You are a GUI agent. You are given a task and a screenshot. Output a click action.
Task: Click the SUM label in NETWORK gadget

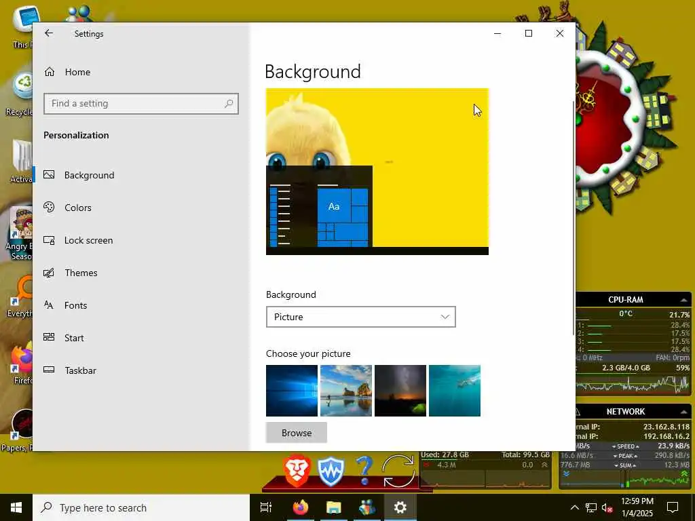click(x=625, y=465)
